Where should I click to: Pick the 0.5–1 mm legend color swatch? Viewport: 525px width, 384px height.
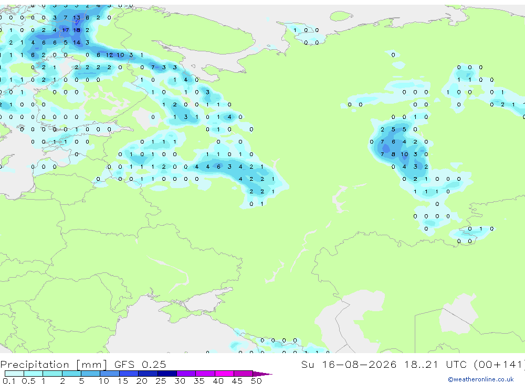tap(34, 374)
